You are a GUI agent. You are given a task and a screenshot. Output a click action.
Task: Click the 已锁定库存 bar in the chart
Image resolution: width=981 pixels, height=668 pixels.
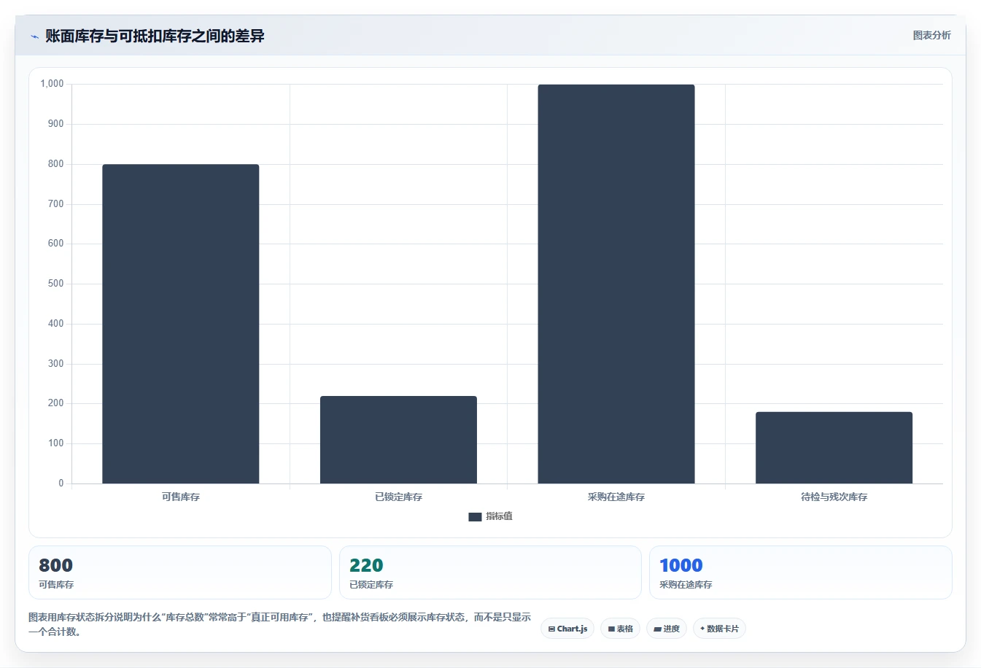pyautogui.click(x=398, y=440)
